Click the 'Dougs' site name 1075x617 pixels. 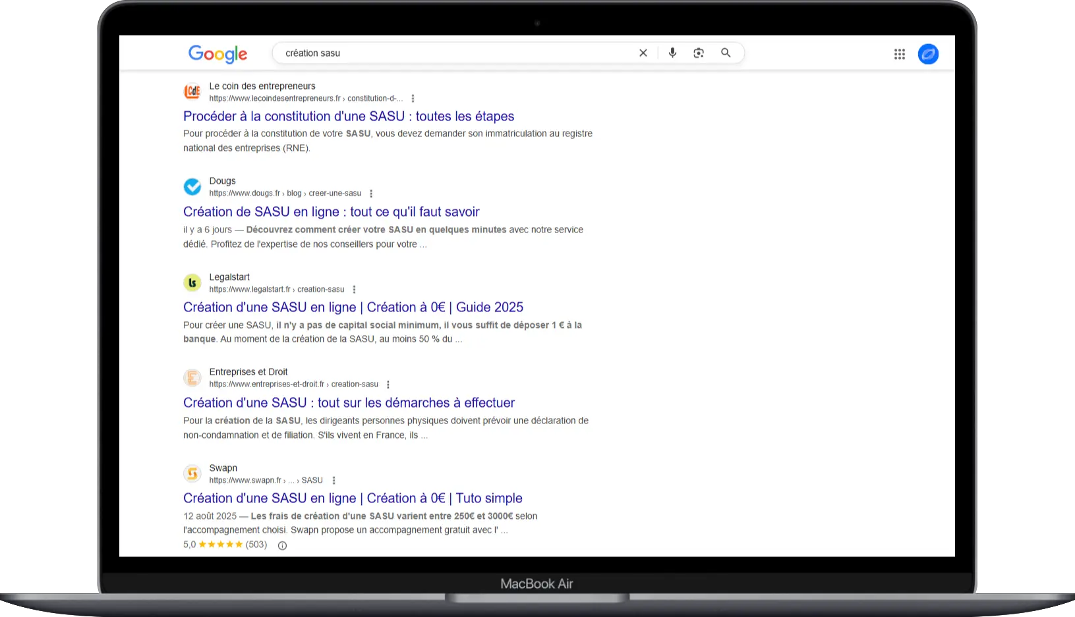[x=222, y=181]
